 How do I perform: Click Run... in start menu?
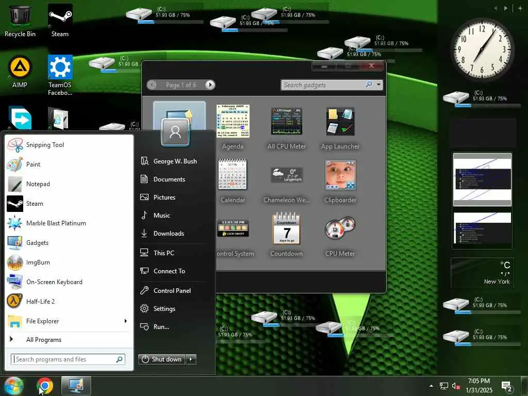[x=173, y=326]
